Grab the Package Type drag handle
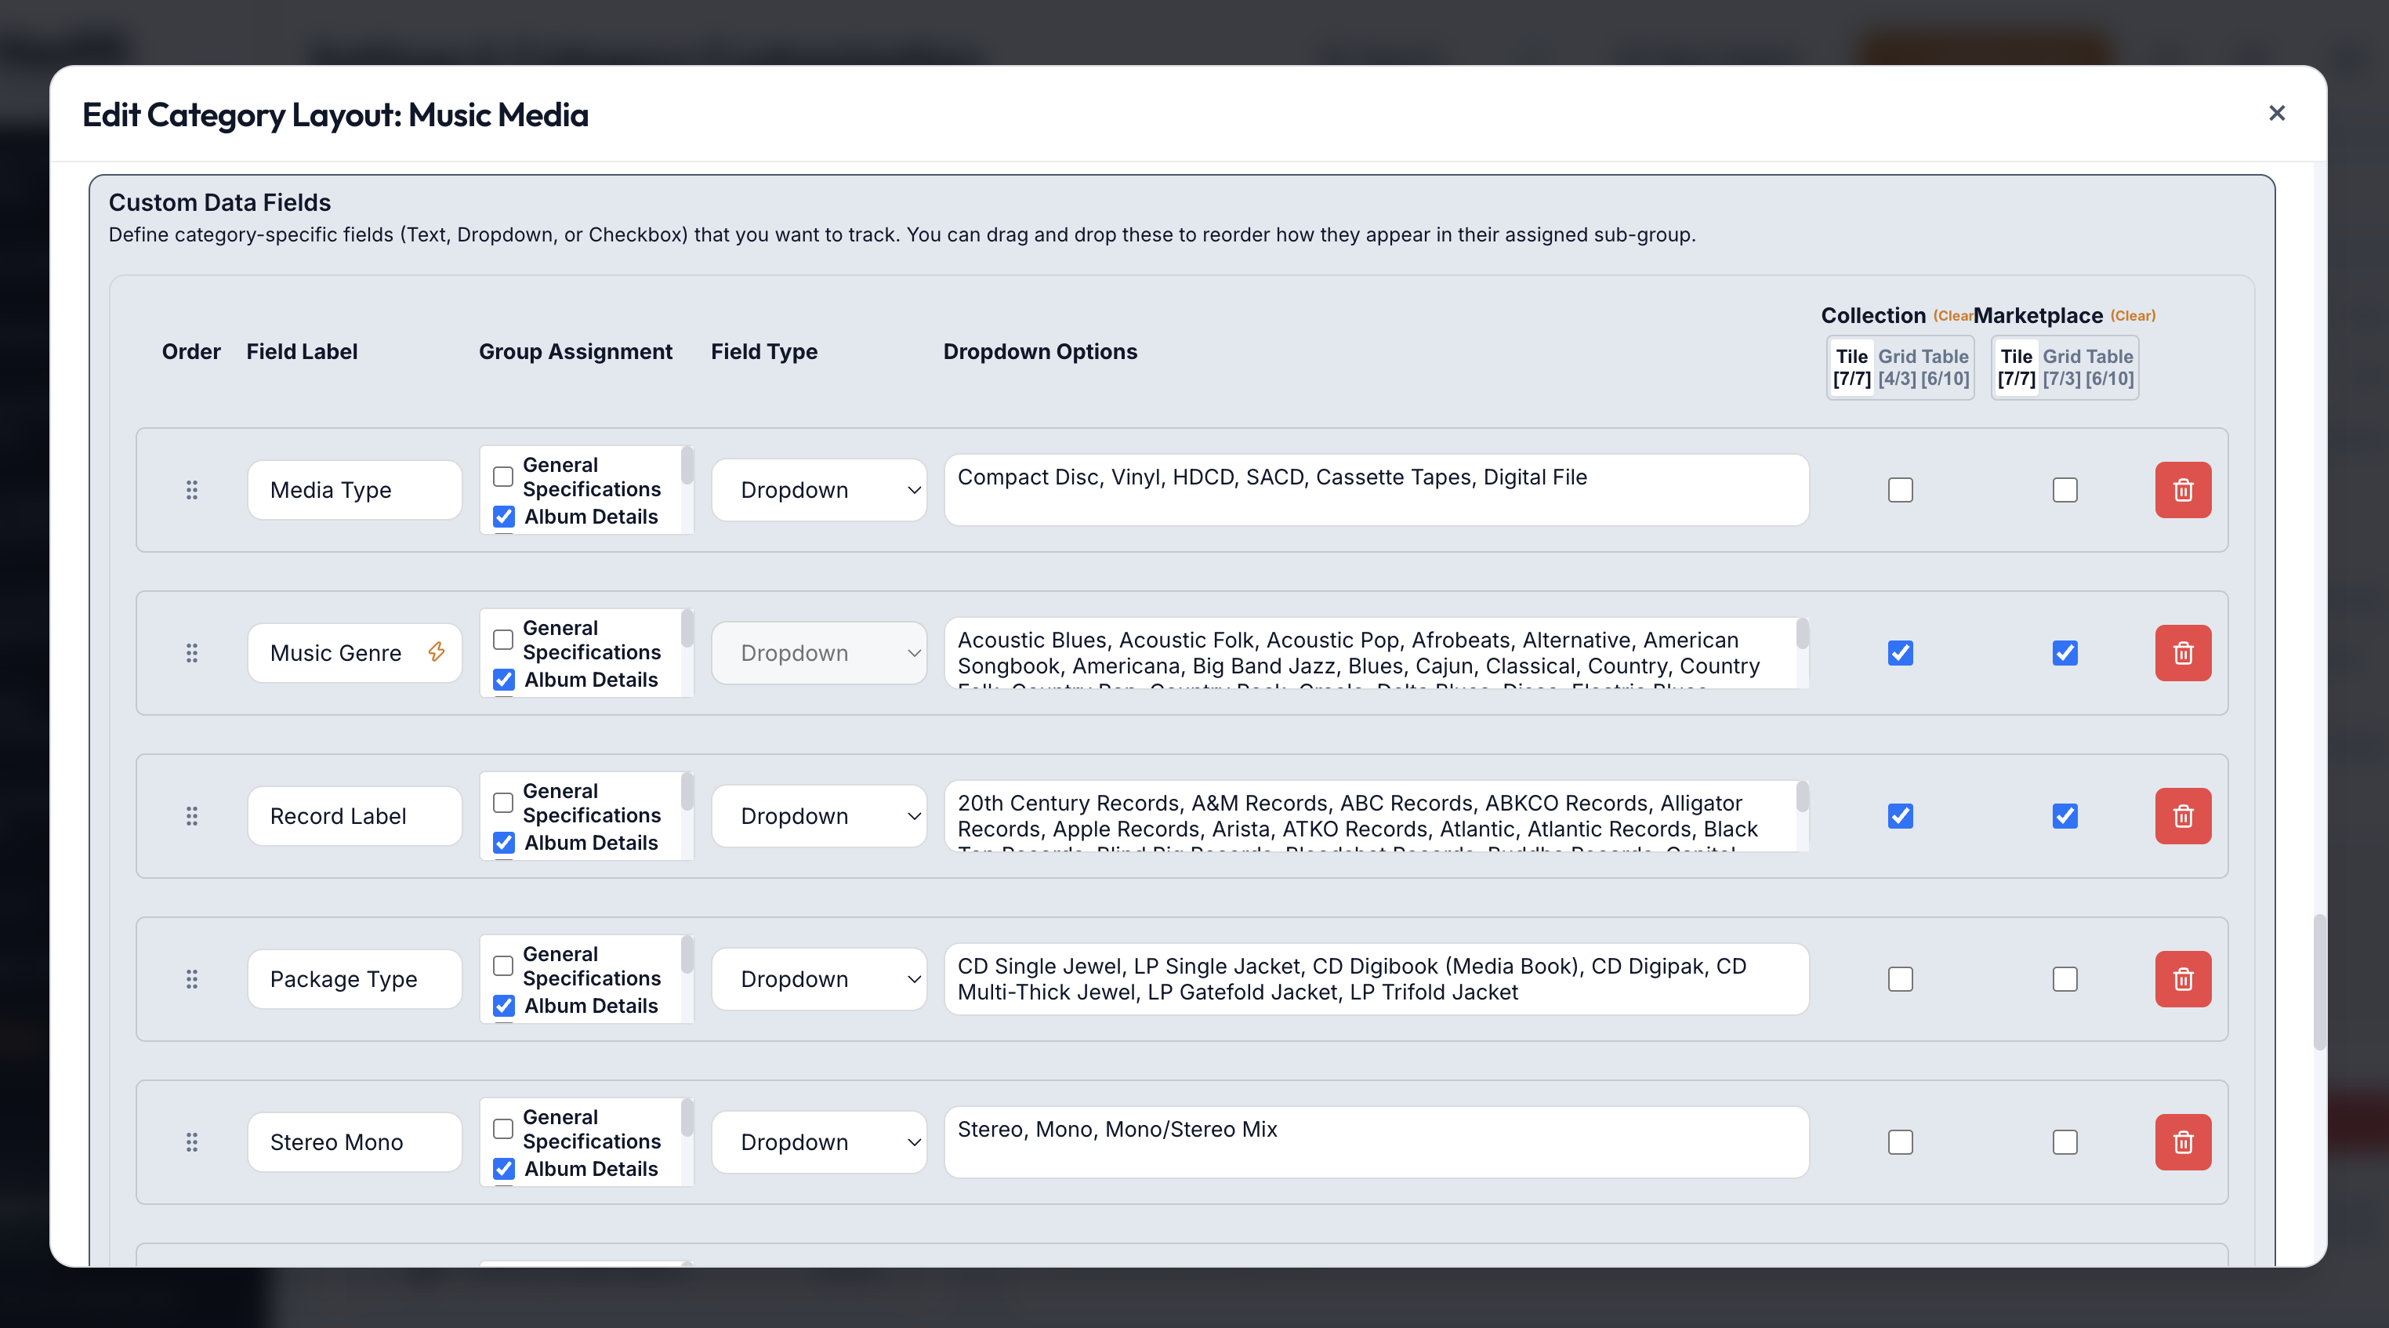Screen dimensions: 2389x1328 [192, 979]
